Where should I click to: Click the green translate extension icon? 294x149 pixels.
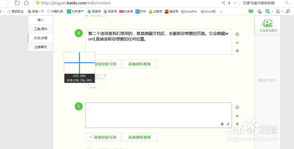coord(268,11)
